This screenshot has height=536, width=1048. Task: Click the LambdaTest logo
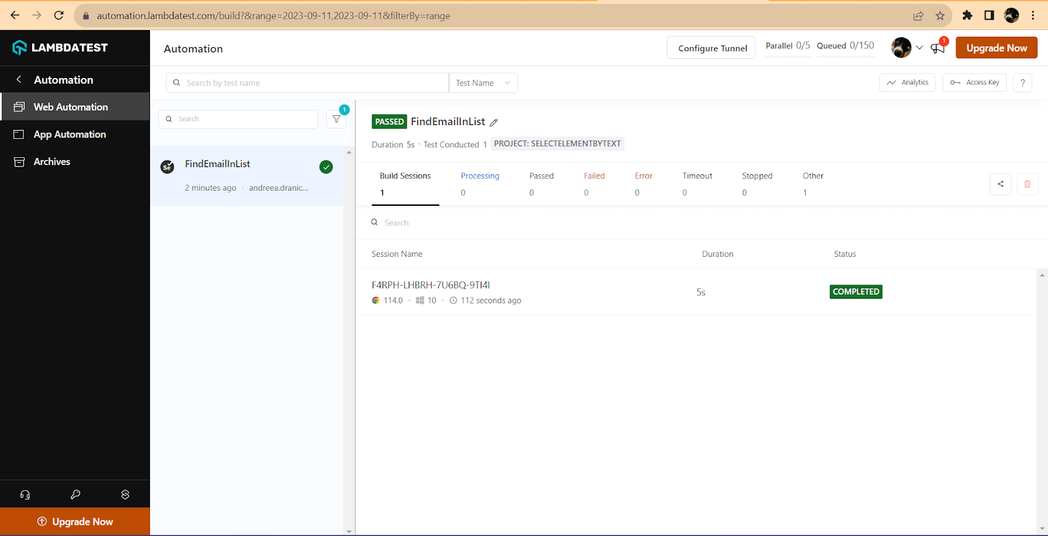point(60,47)
